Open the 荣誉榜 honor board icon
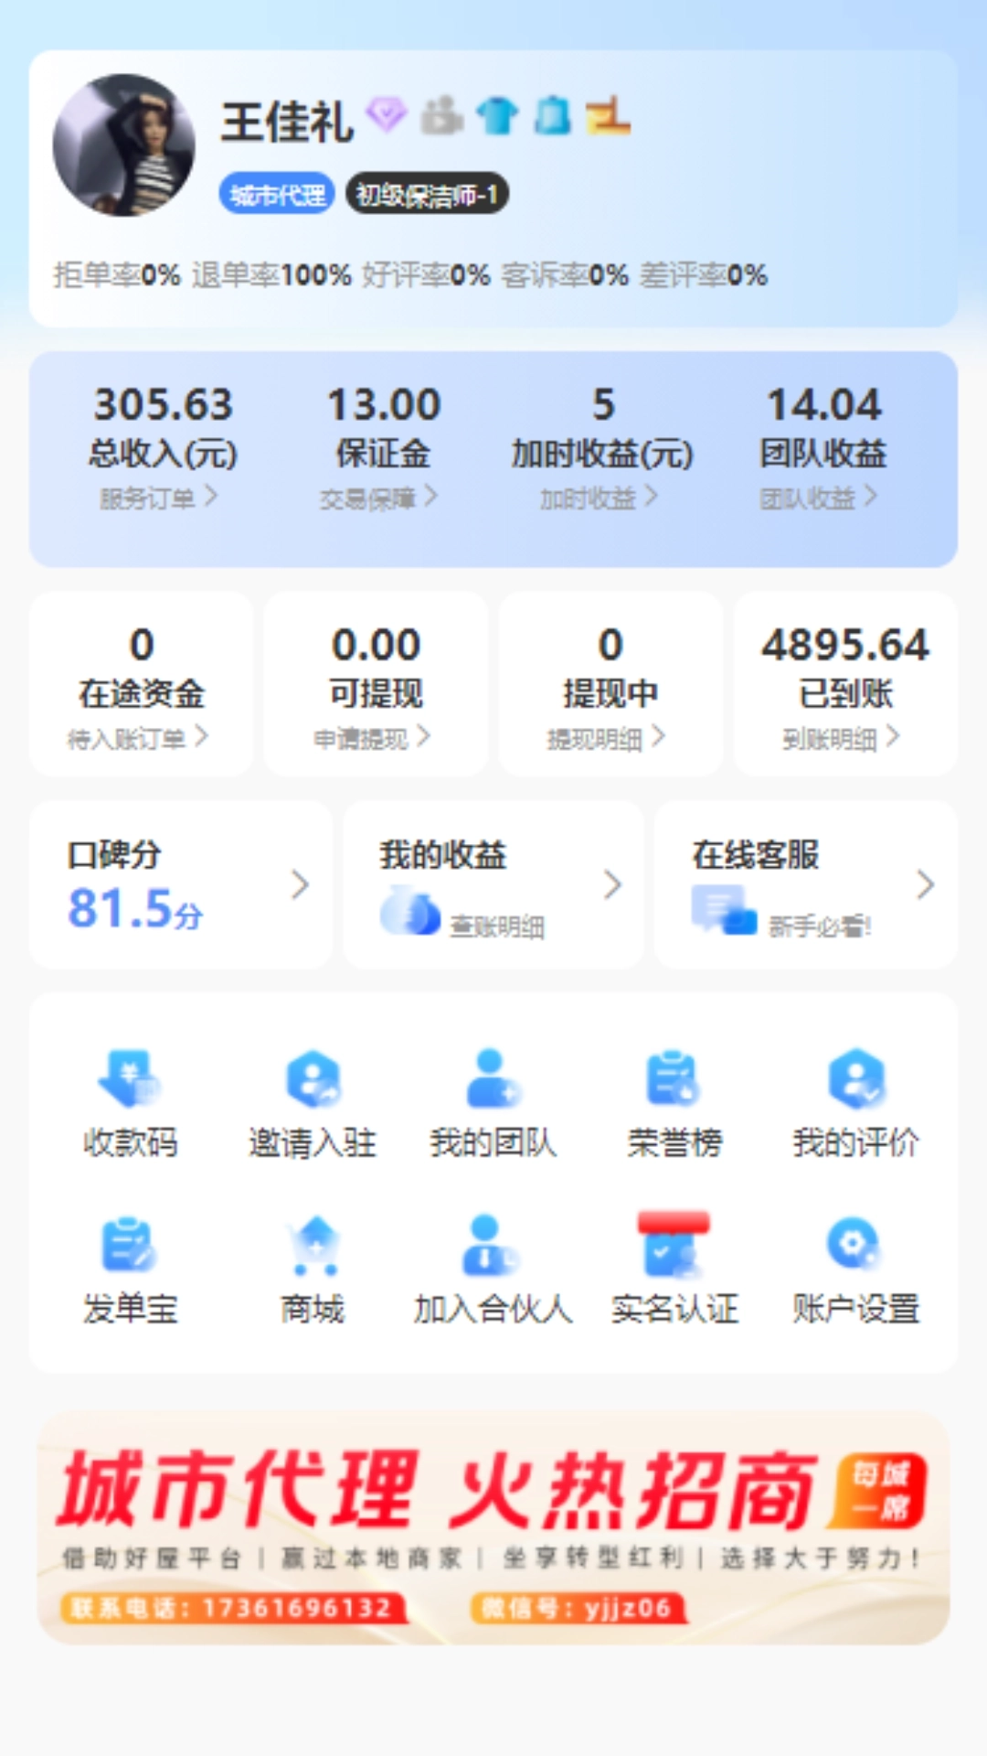Image resolution: width=987 pixels, height=1756 pixels. point(674,1079)
